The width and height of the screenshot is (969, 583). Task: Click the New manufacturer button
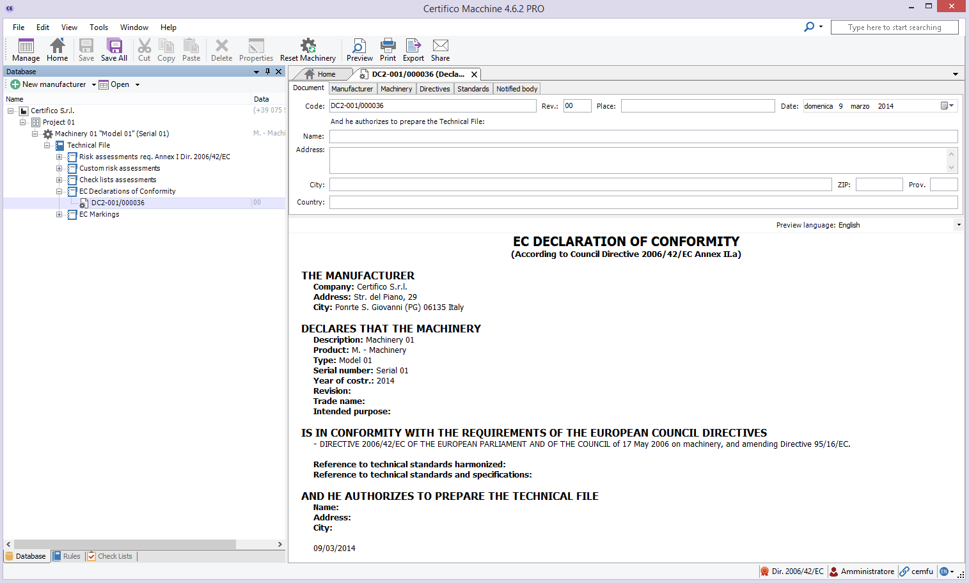(x=49, y=84)
